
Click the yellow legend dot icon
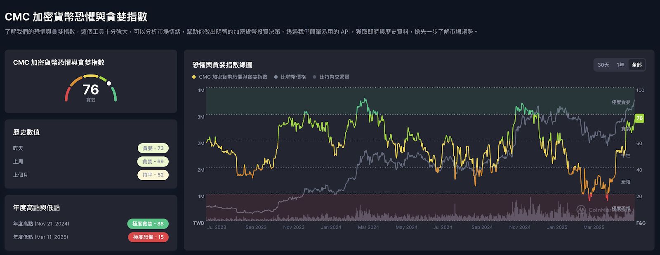pyautogui.click(x=194, y=77)
